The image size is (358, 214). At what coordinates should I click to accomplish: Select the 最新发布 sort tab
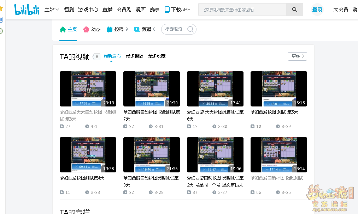pos(112,56)
